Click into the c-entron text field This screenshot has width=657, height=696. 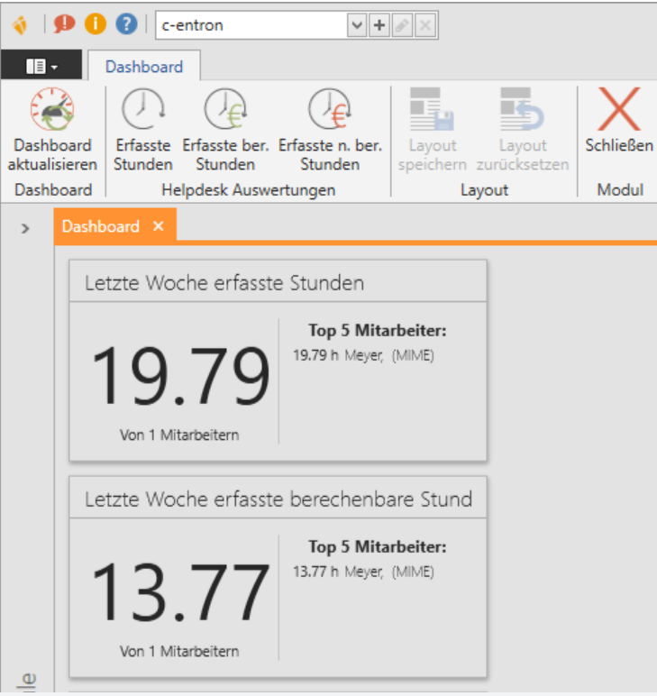click(251, 25)
